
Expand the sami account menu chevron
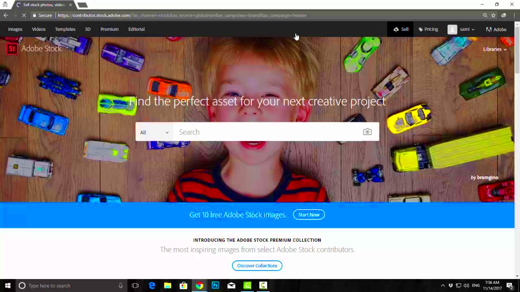pyautogui.click(x=472, y=29)
